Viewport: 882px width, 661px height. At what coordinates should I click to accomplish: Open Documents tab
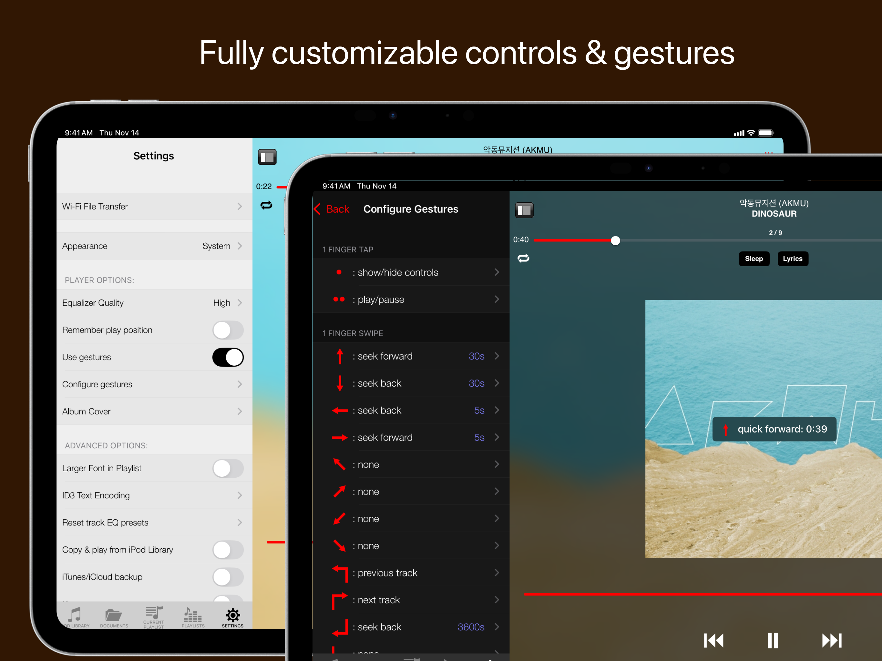[114, 617]
